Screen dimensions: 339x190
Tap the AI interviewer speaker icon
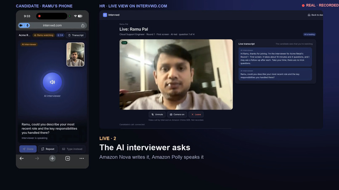tap(52, 82)
